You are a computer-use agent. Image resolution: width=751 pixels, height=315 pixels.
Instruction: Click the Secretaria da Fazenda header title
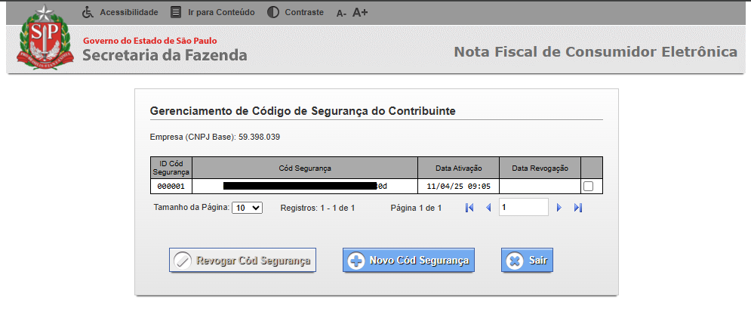(x=165, y=55)
